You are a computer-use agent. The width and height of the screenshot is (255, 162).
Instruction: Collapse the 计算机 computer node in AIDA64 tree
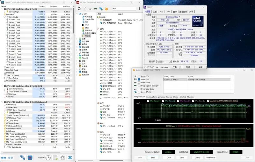click(77, 14)
